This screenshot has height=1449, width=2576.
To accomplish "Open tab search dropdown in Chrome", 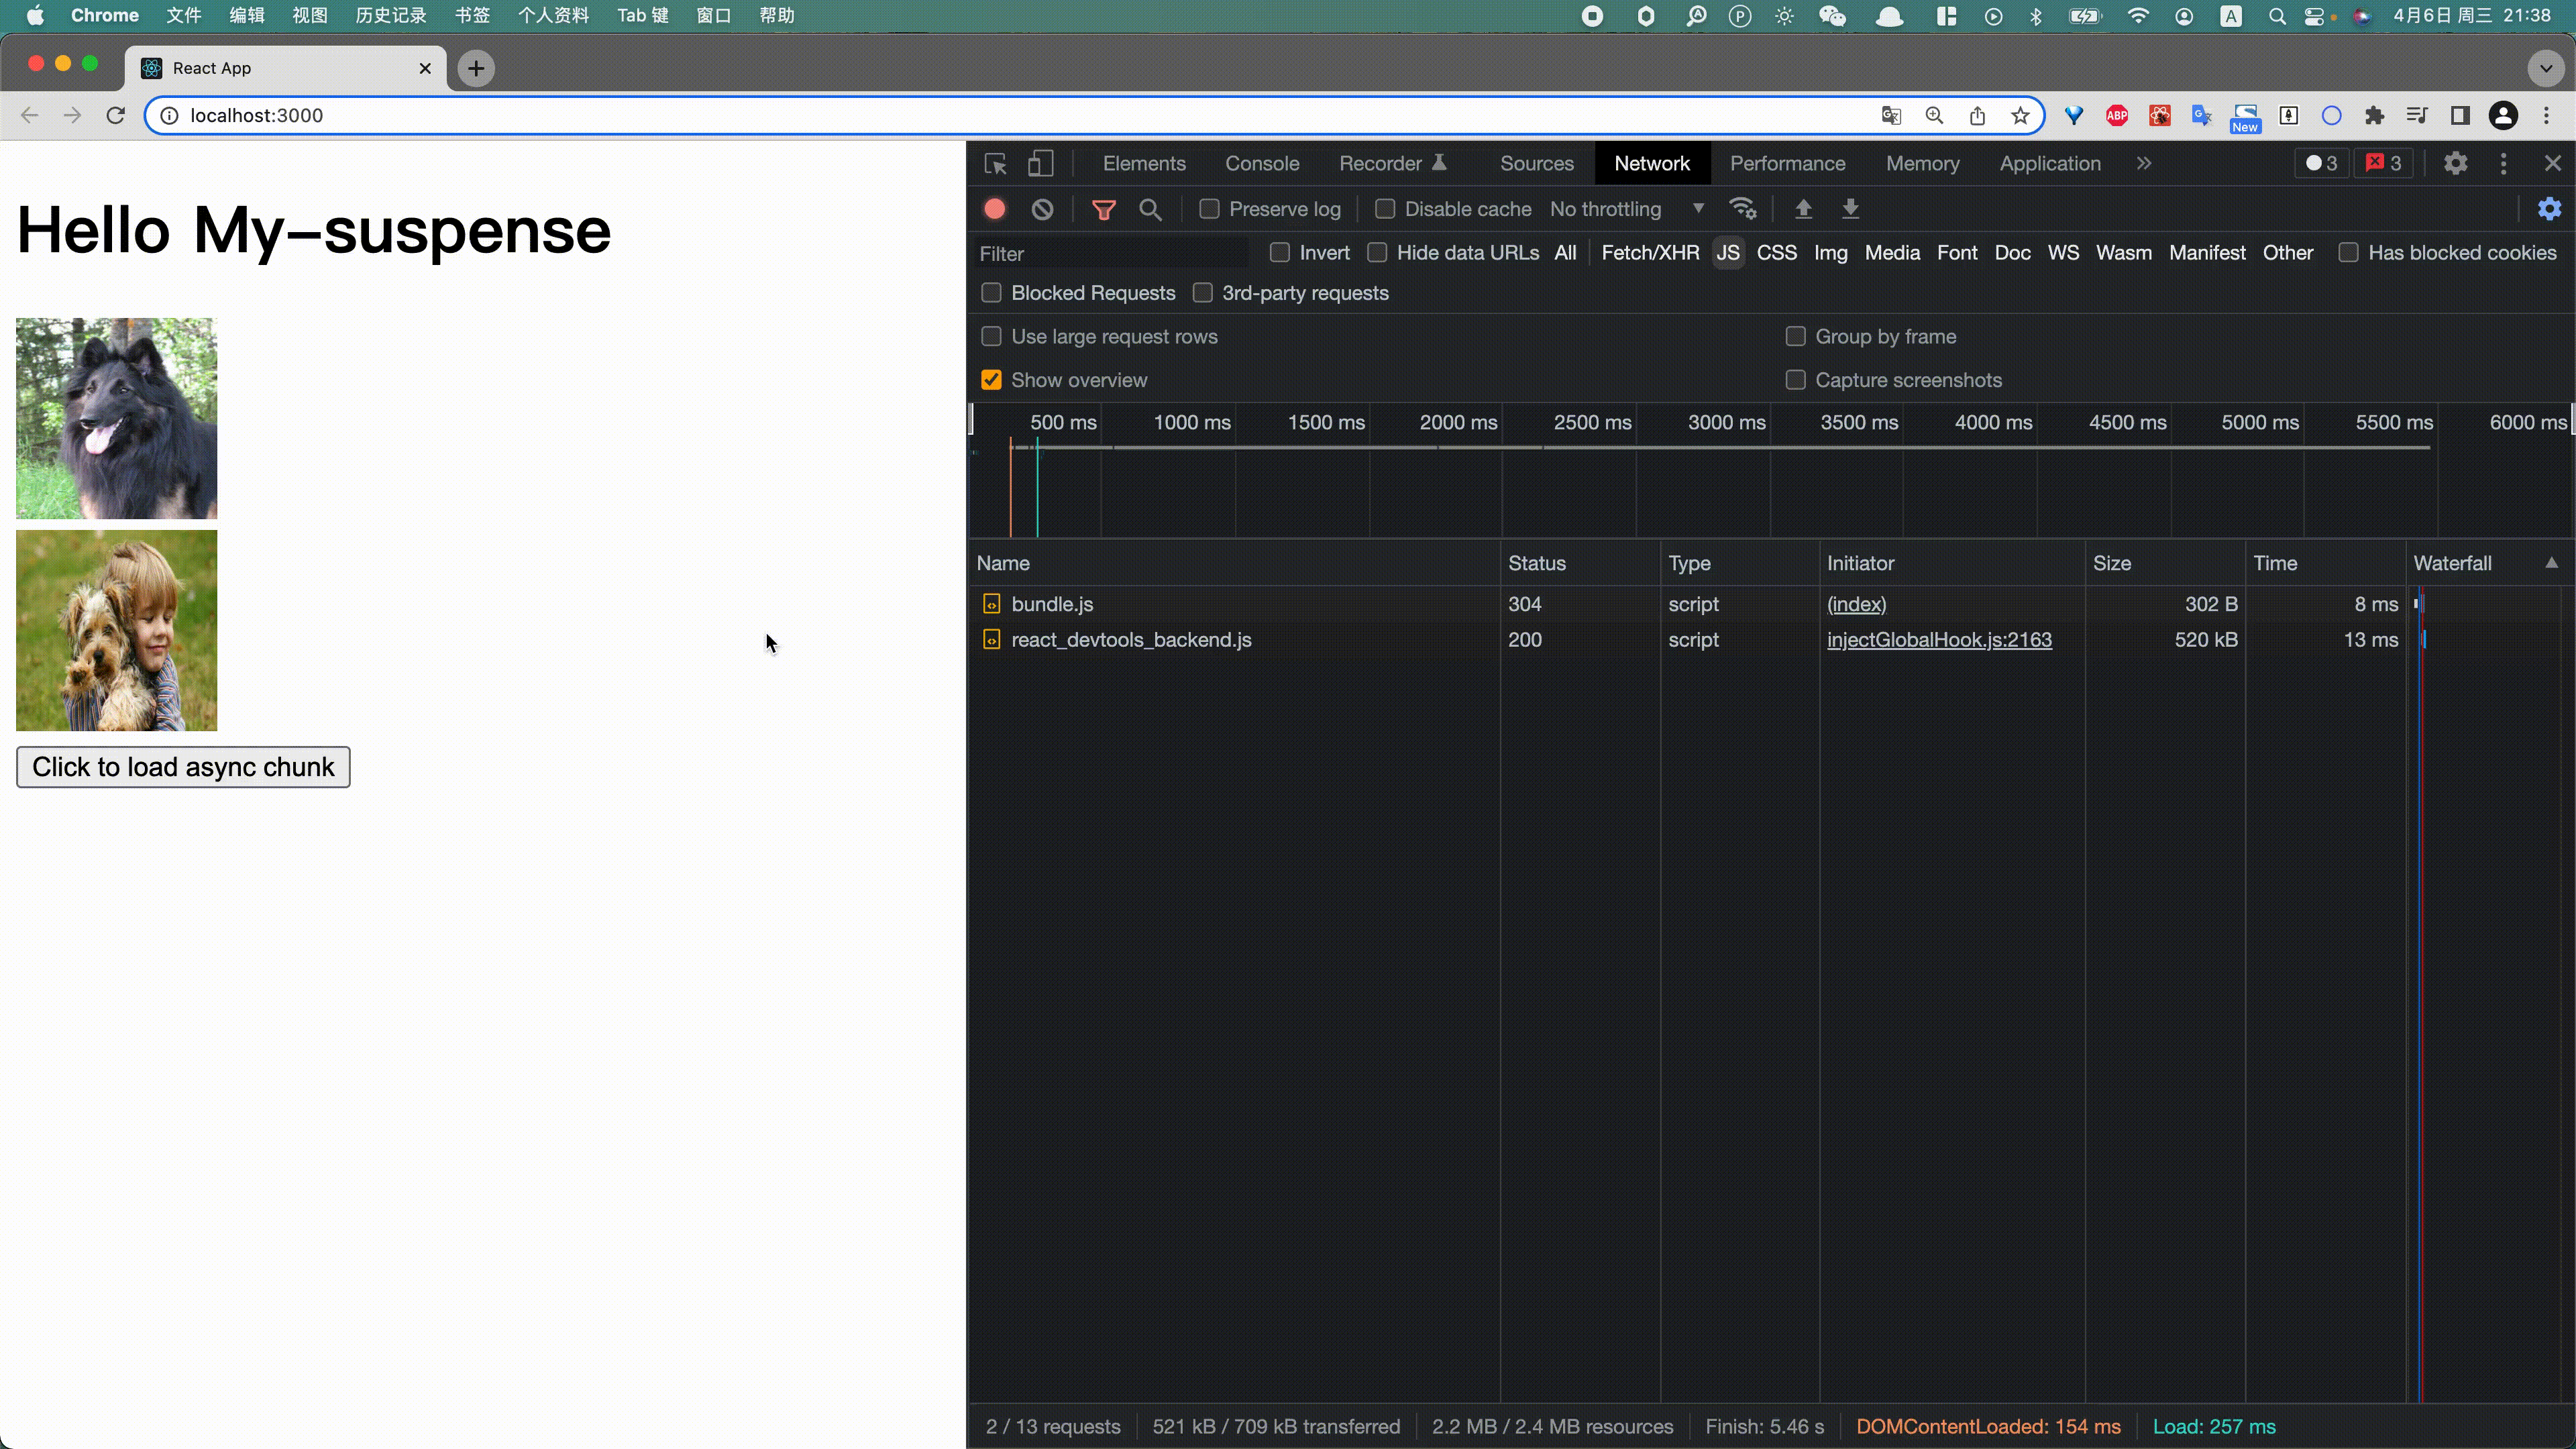I will pyautogui.click(x=2546, y=68).
